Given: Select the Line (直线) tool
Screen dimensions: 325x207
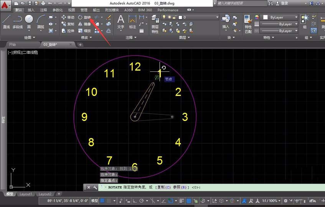Looking at the screenshot, I should pos(7,22).
